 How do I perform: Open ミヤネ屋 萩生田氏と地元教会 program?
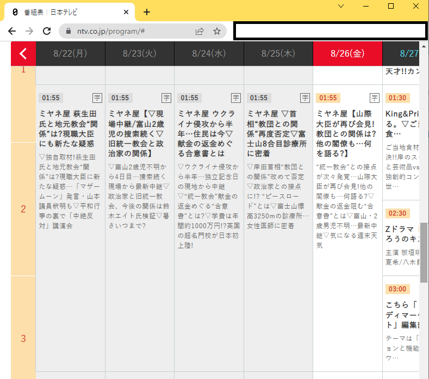point(69,129)
